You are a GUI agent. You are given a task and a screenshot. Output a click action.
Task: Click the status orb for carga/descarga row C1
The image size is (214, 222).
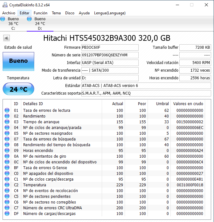pos(7,179)
